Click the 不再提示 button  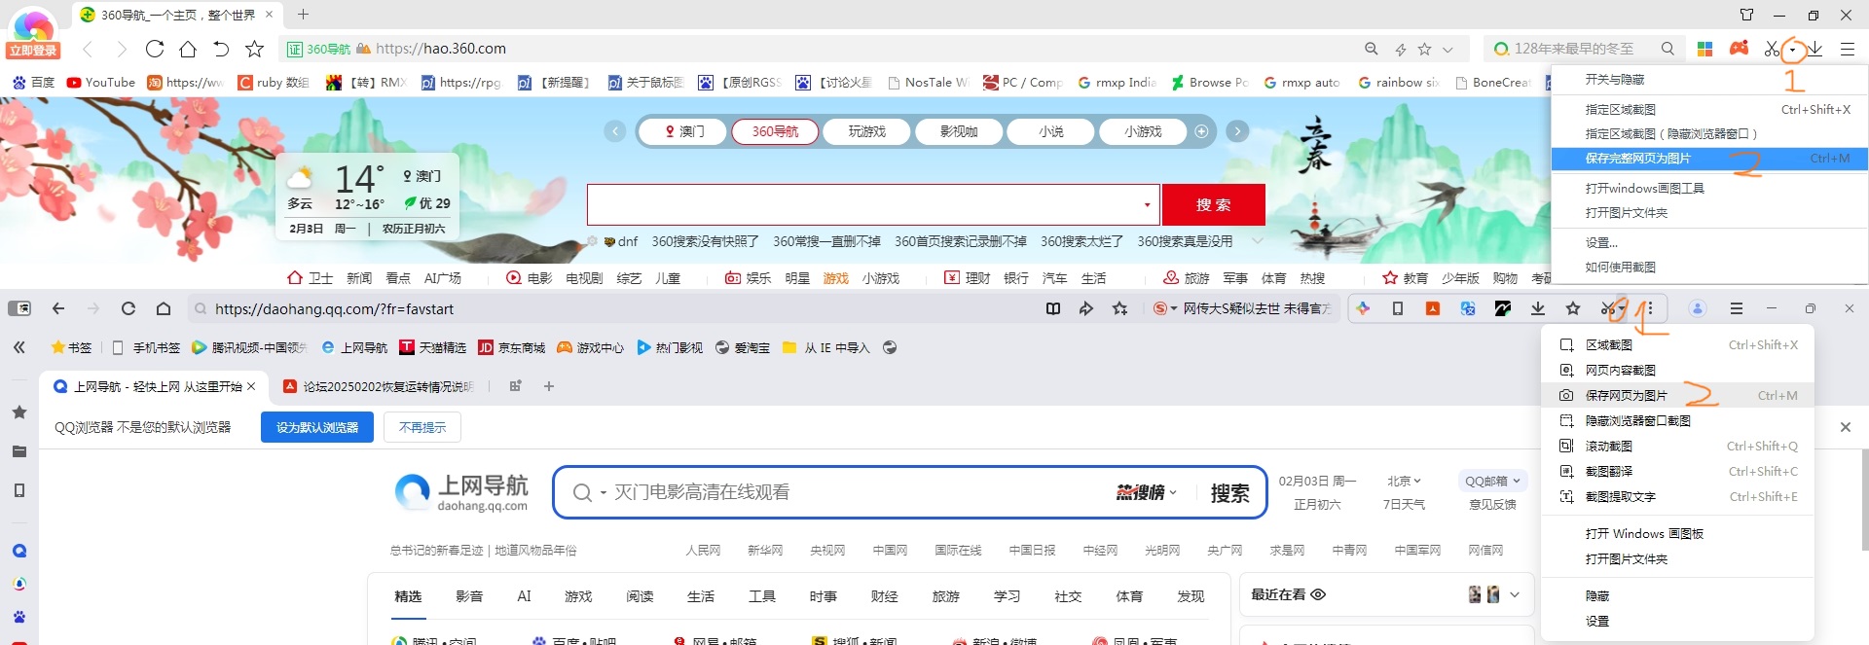click(x=422, y=427)
